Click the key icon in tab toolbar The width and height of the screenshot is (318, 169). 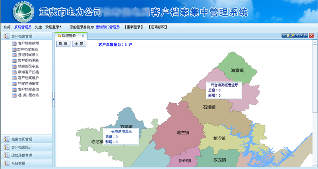click(293, 35)
